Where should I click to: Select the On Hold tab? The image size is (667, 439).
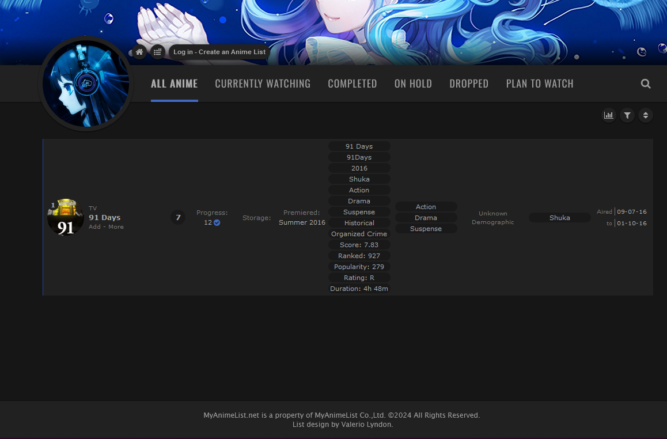point(413,84)
